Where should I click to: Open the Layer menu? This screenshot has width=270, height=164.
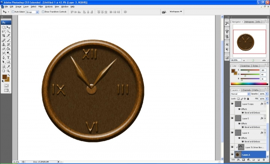pos(26,7)
